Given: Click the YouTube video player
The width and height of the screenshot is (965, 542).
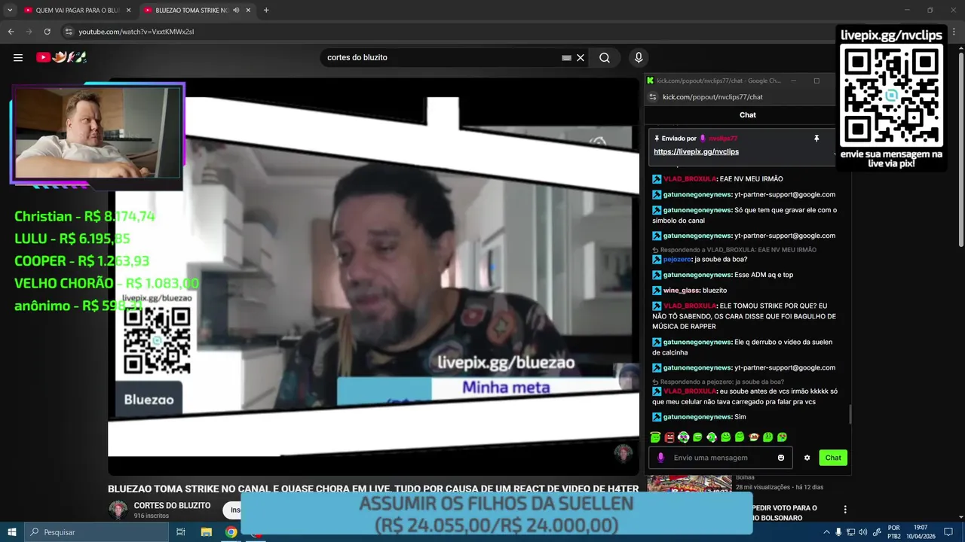Looking at the screenshot, I should pyautogui.click(x=373, y=277).
